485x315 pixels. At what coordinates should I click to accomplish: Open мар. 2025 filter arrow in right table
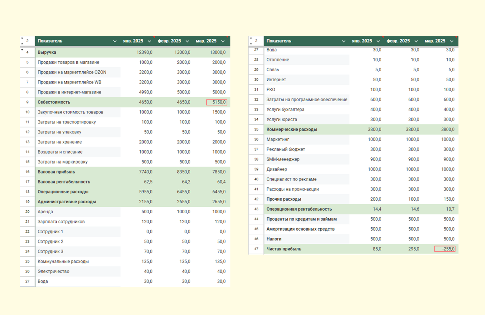[x=452, y=41]
